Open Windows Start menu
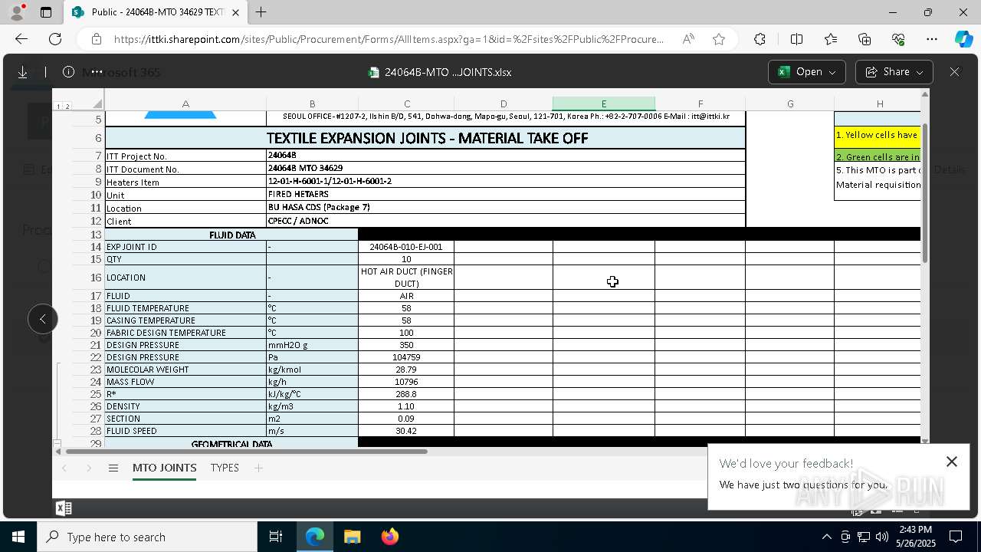Viewport: 981px width, 552px height. point(18,537)
